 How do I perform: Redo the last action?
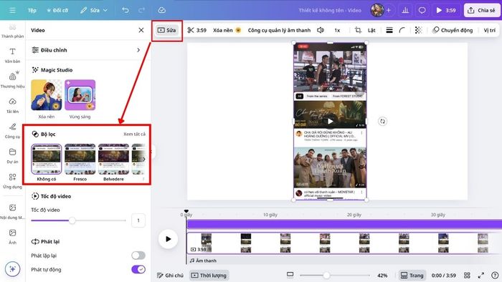141,10
